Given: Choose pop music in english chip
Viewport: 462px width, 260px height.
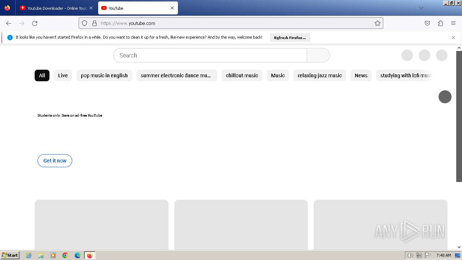Looking at the screenshot, I should [104, 75].
